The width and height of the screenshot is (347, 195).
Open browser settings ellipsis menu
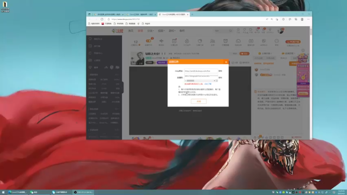click(308, 19)
